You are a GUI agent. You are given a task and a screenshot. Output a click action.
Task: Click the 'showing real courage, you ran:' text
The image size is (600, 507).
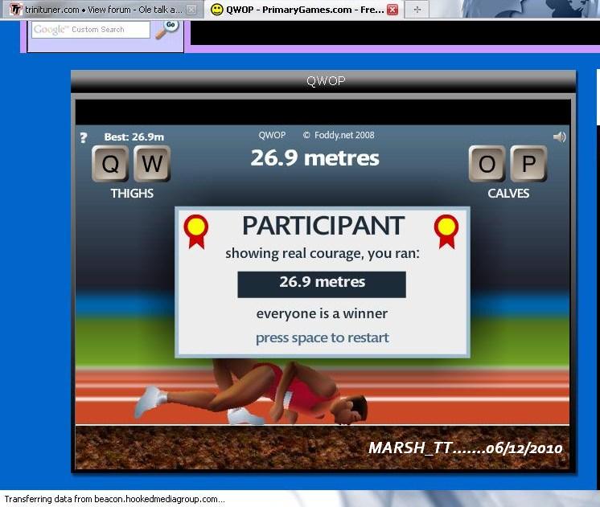pyautogui.click(x=323, y=254)
